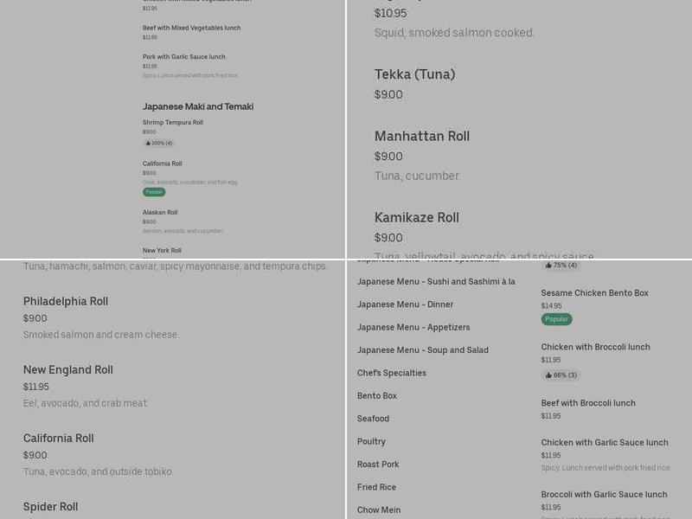Select Japanese Menu - Soup and Salad
The height and width of the screenshot is (519, 692).
(x=423, y=350)
